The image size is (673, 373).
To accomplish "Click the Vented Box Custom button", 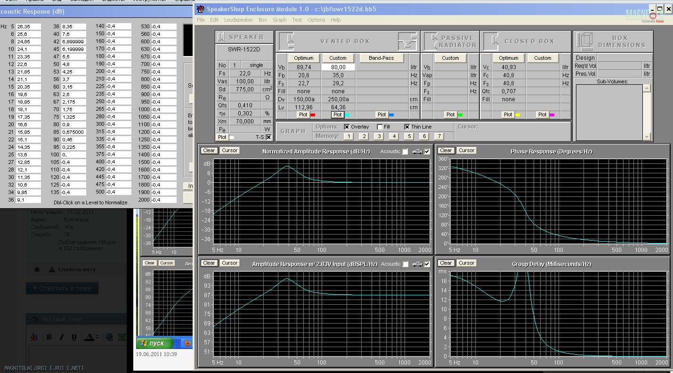I will [338, 58].
